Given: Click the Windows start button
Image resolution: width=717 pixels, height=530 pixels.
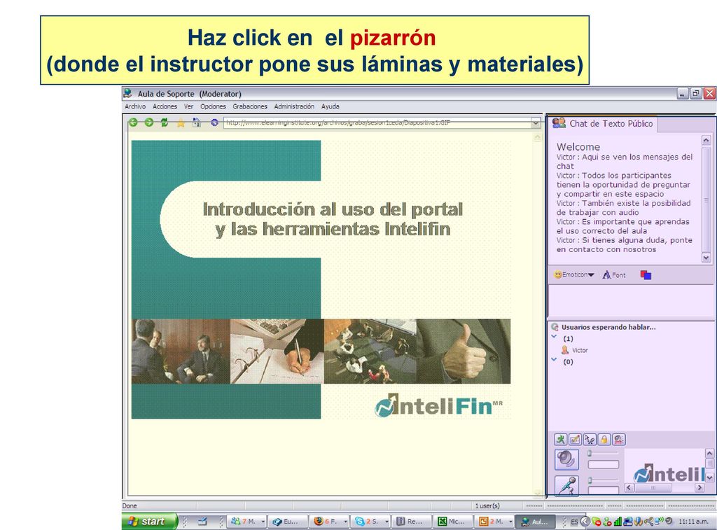Looking at the screenshot, I should [x=150, y=522].
